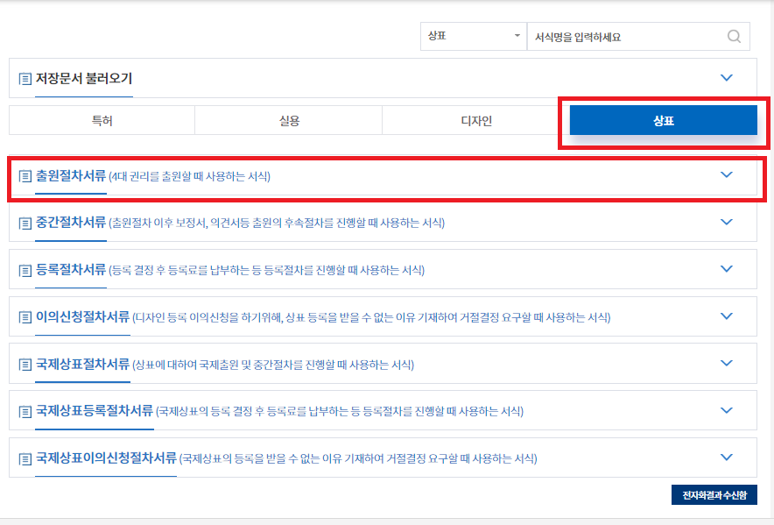Expand the 저장문서 불러오기 chevron

pyautogui.click(x=726, y=78)
